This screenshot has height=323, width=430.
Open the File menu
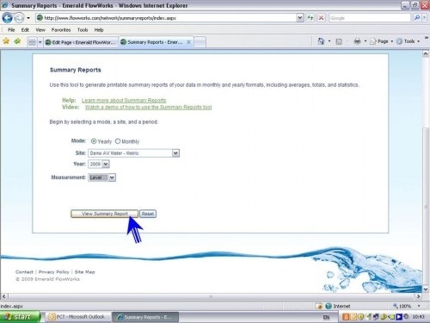click(11, 30)
